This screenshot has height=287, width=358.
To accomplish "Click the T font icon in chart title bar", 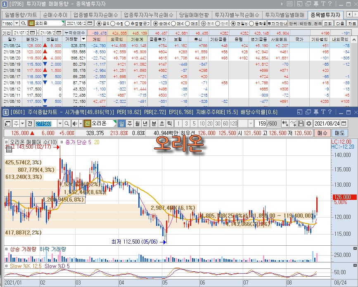I will pos(323,112).
